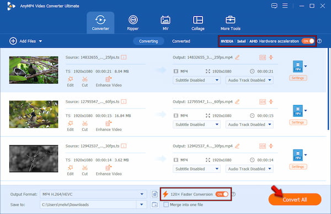Click the Convert All button

click(295, 200)
